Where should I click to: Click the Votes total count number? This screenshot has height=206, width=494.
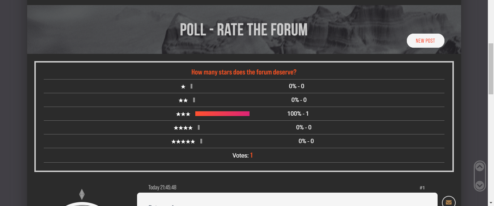251,155
